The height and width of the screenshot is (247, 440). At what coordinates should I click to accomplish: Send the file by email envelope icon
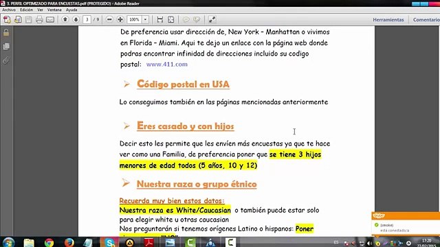pyautogui.click(x=50, y=19)
